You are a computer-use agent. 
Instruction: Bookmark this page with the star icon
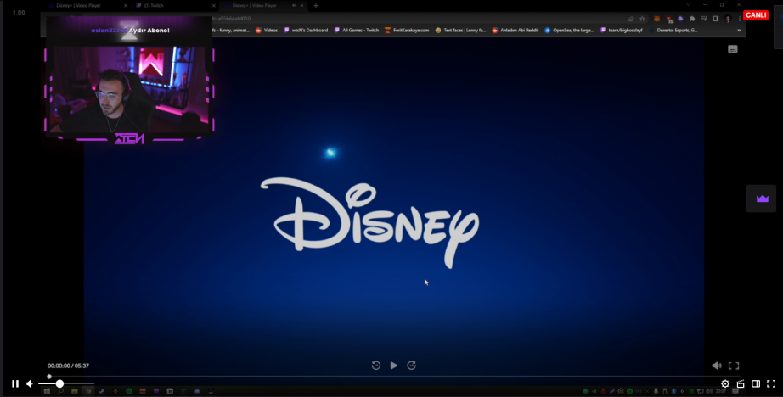(x=642, y=19)
